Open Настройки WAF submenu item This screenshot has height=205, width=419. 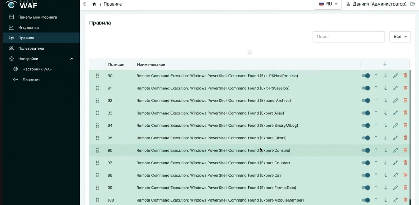pos(37,69)
